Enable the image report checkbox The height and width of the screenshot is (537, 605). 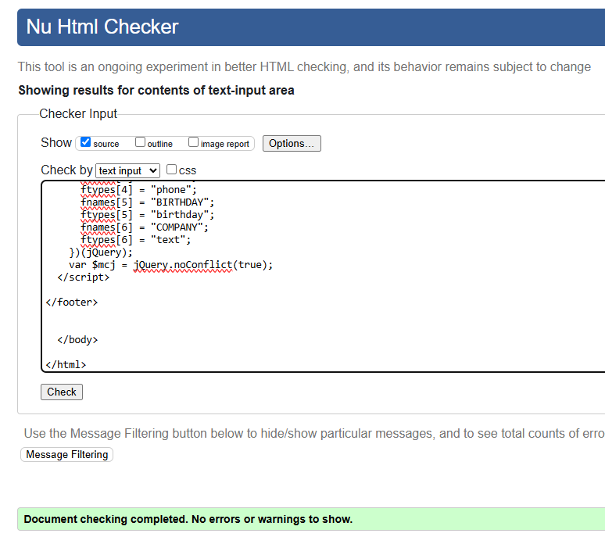193,142
